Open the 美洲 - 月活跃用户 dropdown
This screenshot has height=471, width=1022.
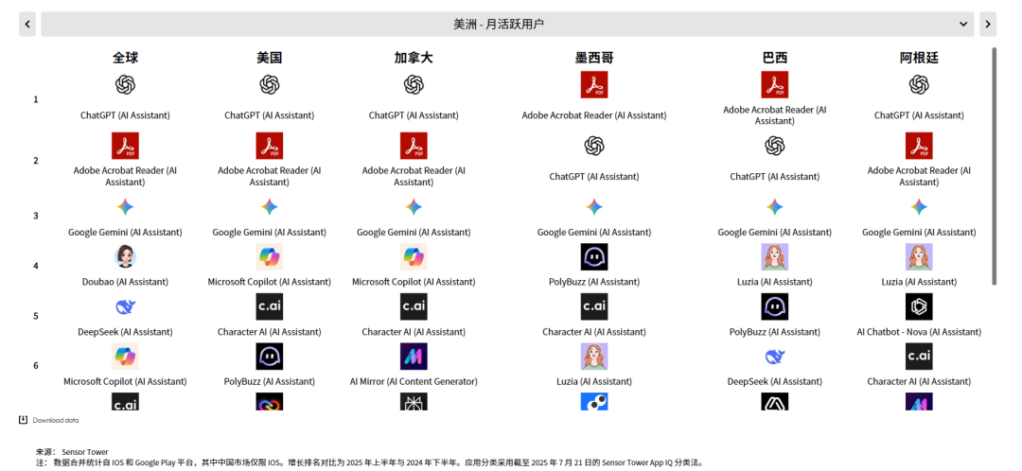(x=499, y=24)
